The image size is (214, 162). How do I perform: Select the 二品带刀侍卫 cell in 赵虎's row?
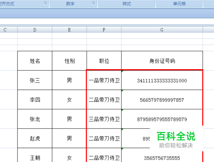[104, 138]
